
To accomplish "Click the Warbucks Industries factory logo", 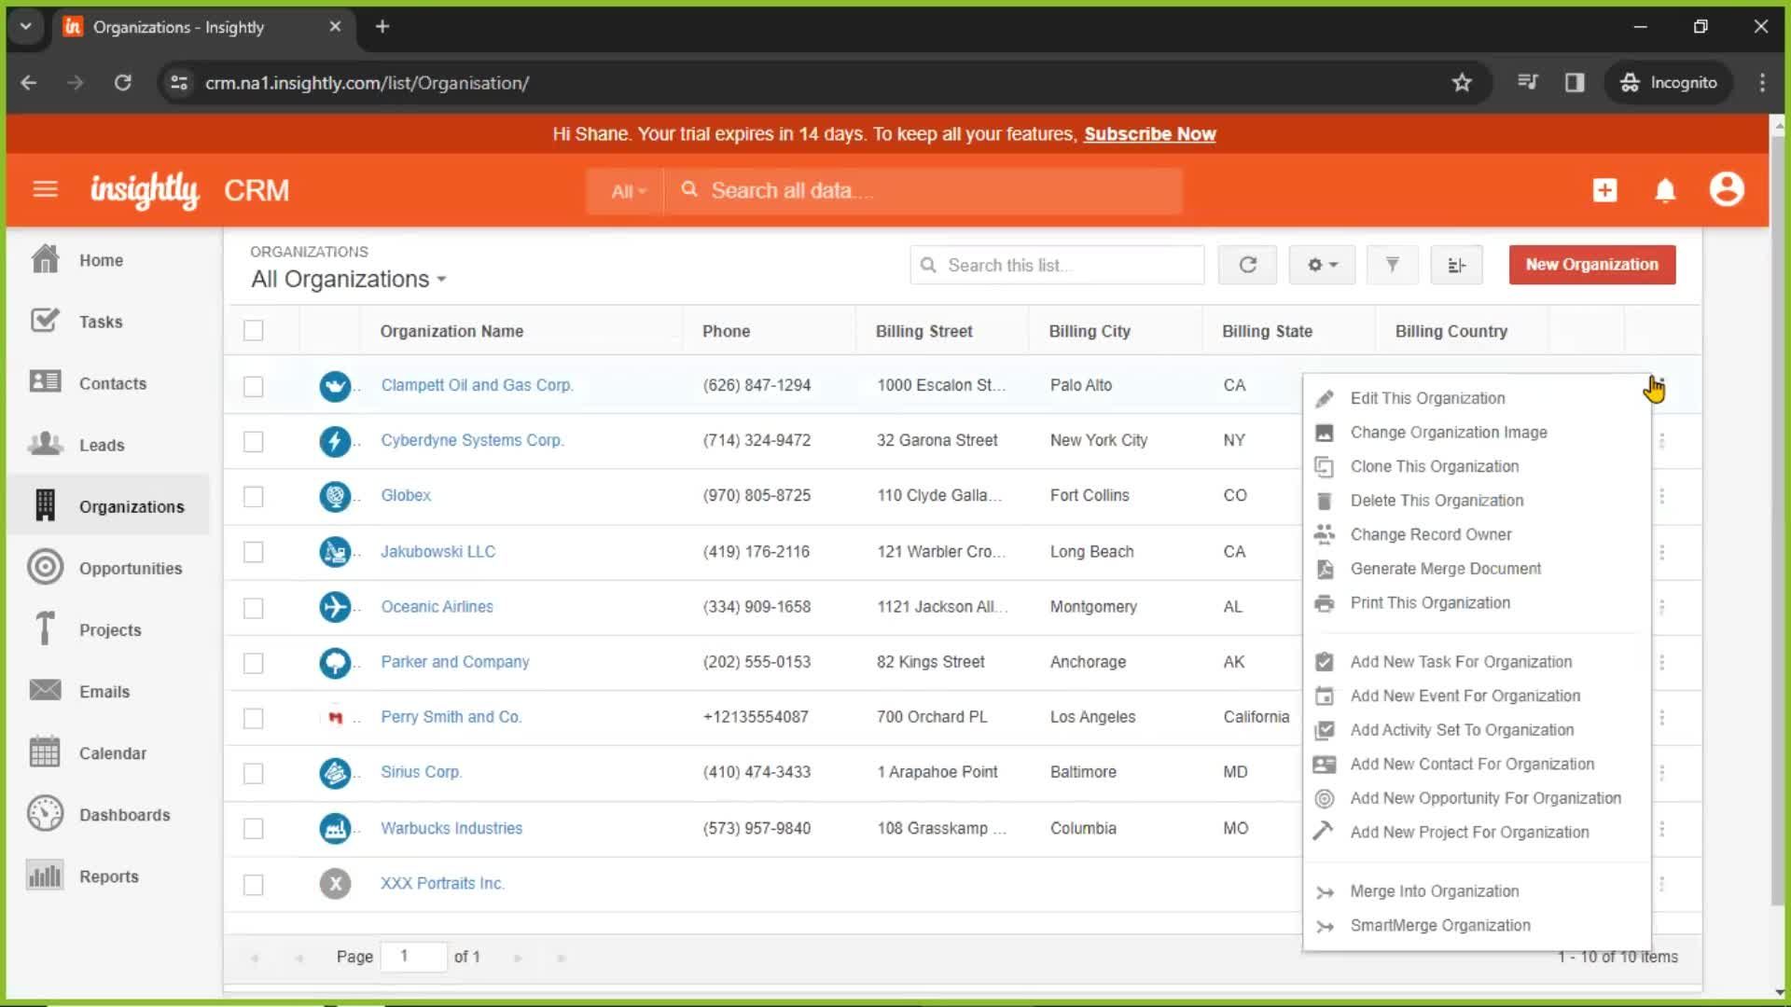I will point(335,828).
